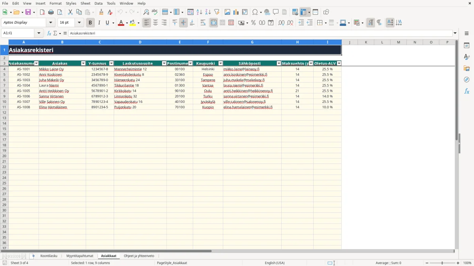Click Export as PDF icon
Screen dimensions: 474x266
pos(42,12)
